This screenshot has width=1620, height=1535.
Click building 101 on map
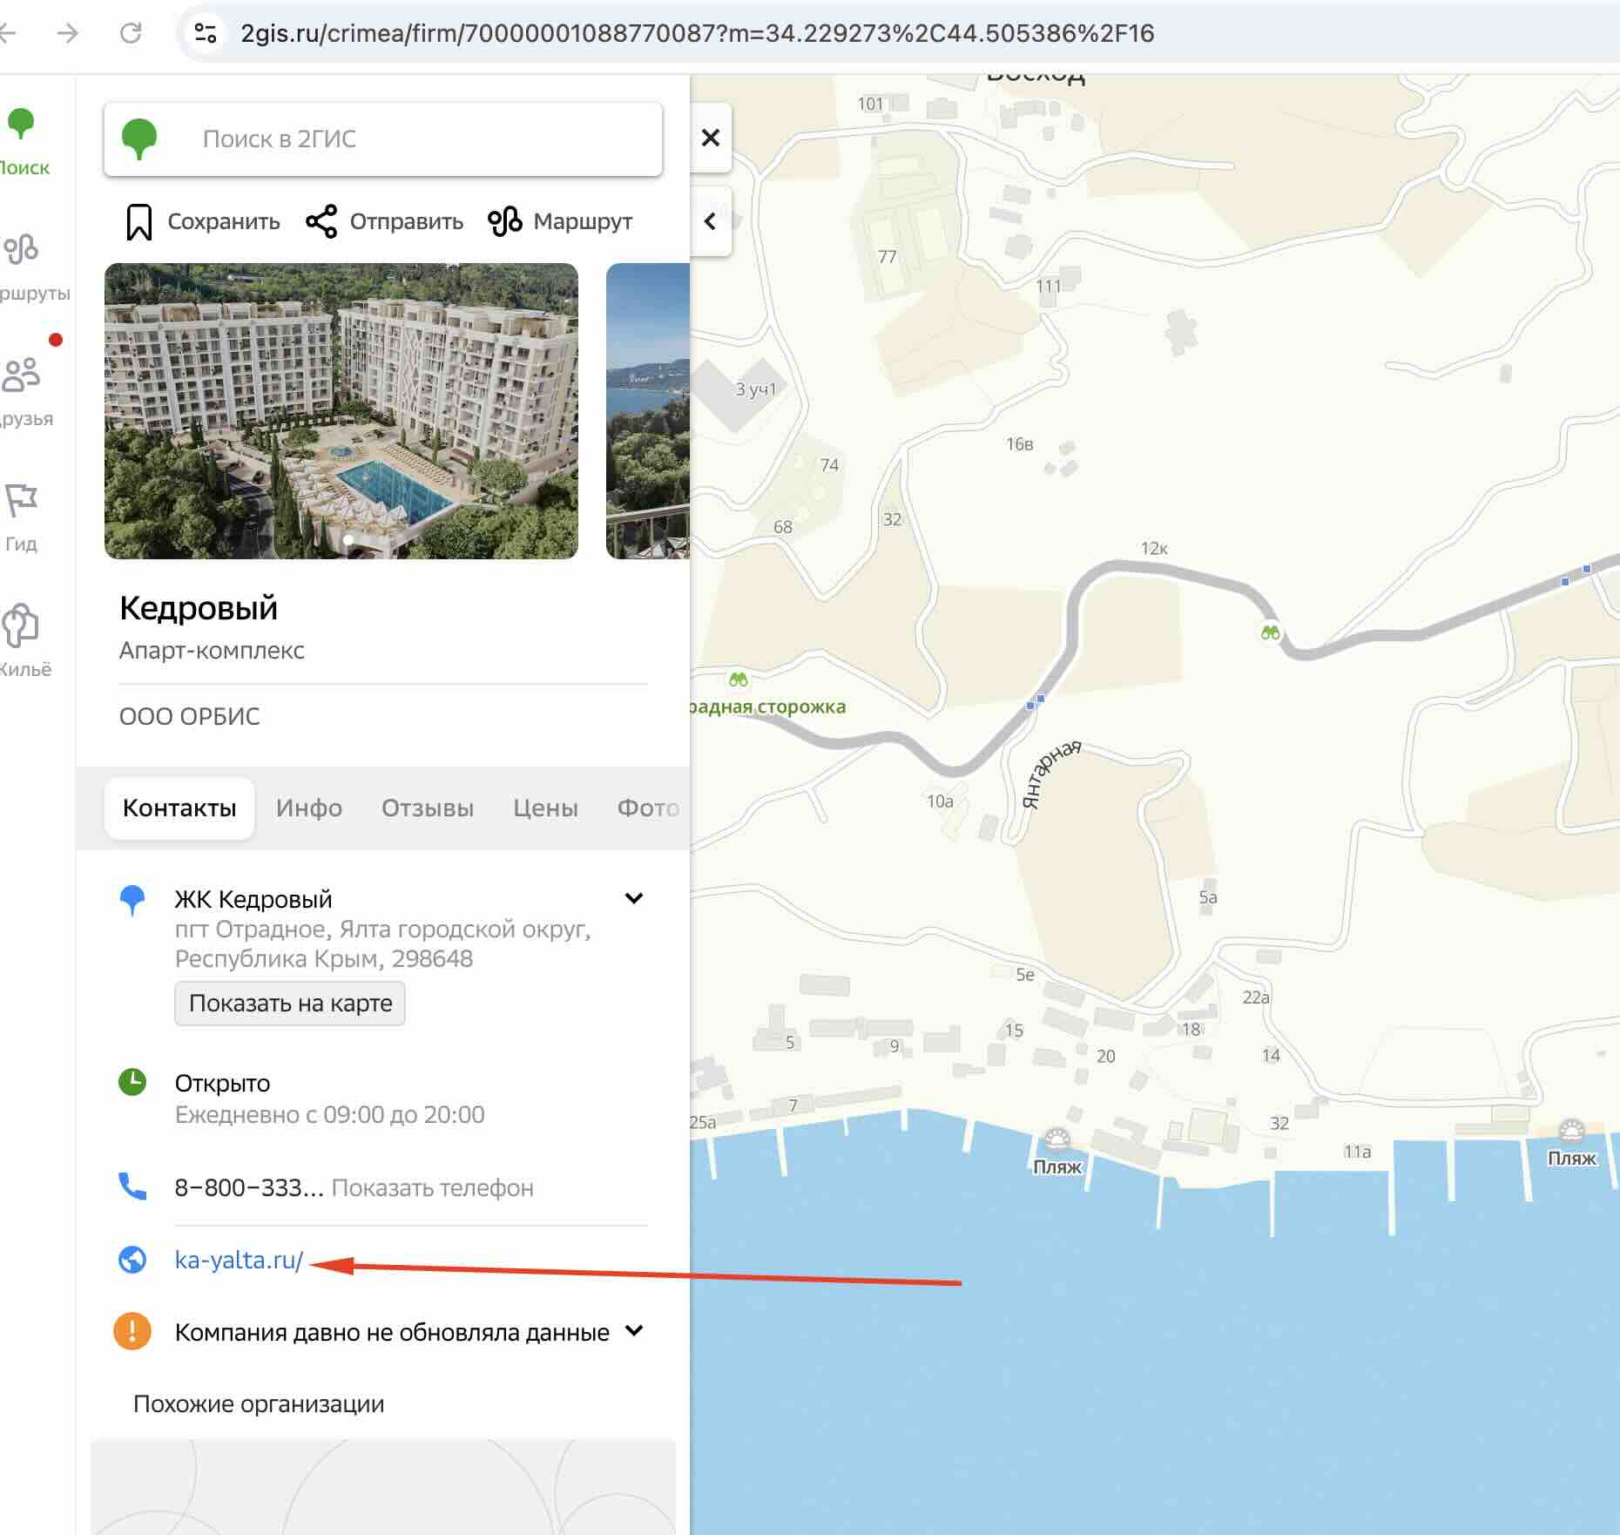[x=870, y=104]
